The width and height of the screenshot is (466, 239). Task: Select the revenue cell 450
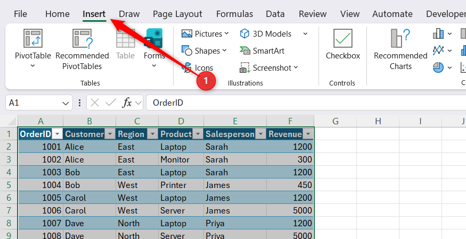click(290, 185)
